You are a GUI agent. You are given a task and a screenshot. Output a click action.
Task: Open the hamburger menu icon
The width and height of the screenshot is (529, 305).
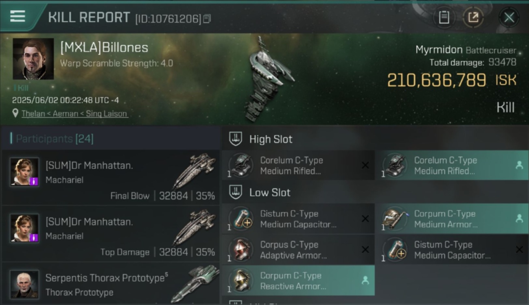(x=17, y=16)
